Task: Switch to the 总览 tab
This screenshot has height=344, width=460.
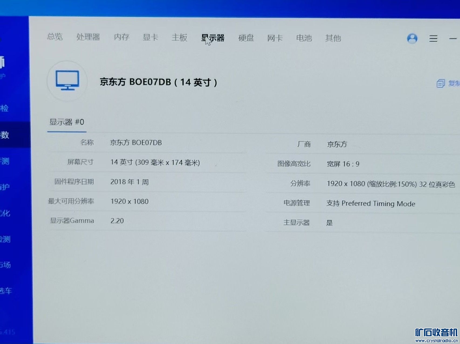Action: tap(55, 36)
